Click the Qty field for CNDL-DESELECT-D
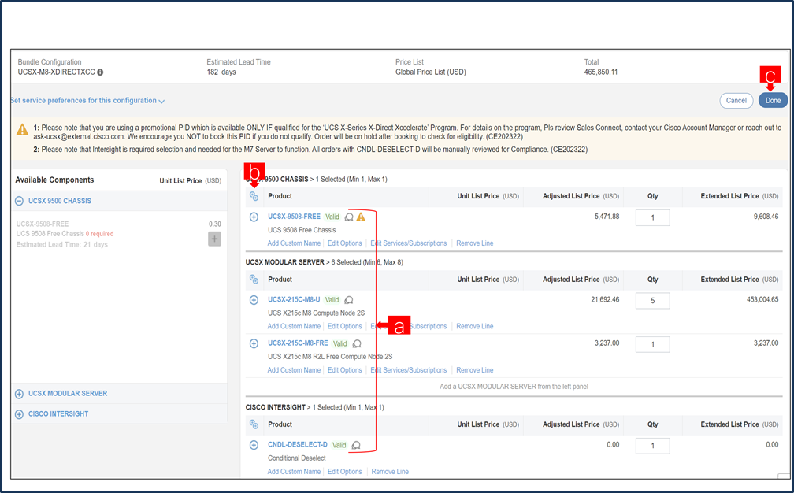794x493 pixels. pyautogui.click(x=653, y=446)
